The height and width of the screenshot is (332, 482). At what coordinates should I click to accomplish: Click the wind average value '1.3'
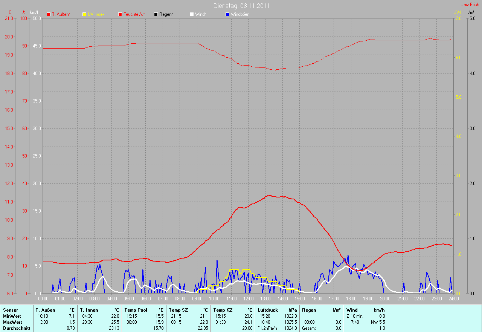click(382, 328)
